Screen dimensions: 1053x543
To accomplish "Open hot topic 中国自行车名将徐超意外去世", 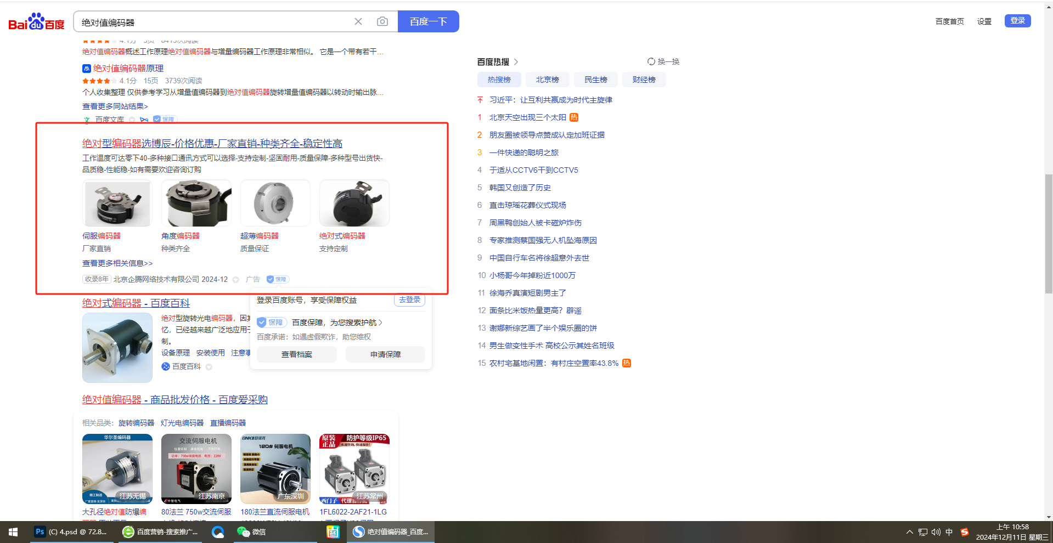I will (539, 258).
